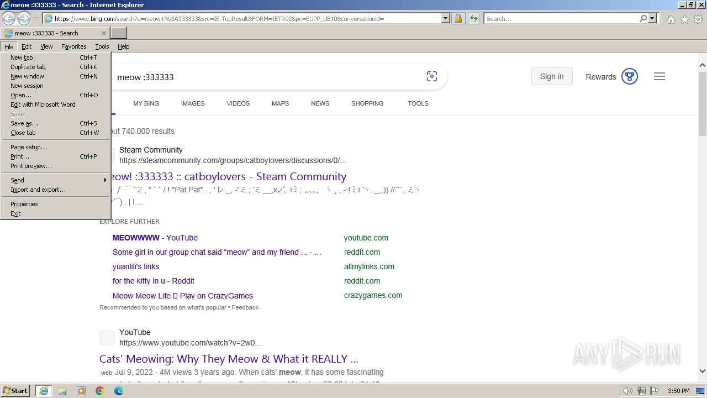Click the search magnifier icon in toolbar

coord(643,18)
